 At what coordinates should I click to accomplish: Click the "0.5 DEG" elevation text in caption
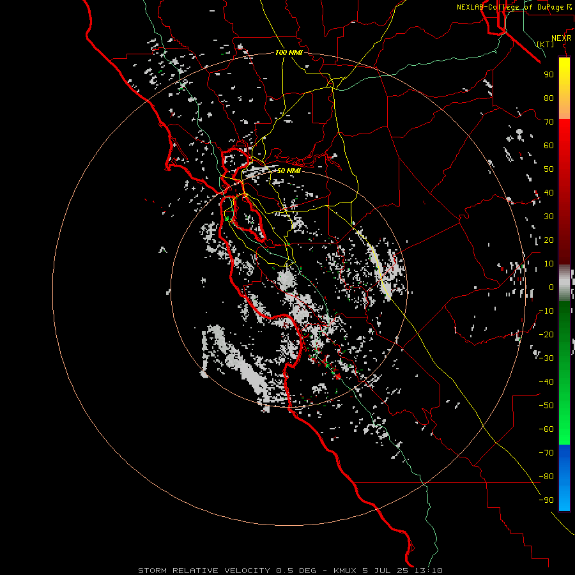click(x=296, y=571)
